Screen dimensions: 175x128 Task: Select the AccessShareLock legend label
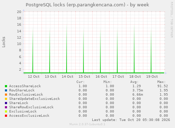(25, 86)
